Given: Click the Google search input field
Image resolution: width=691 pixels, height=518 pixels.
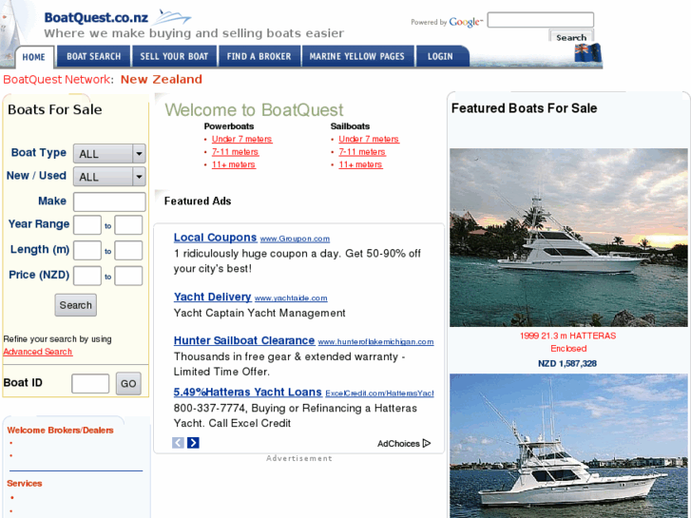Looking at the screenshot, I should (x=540, y=20).
